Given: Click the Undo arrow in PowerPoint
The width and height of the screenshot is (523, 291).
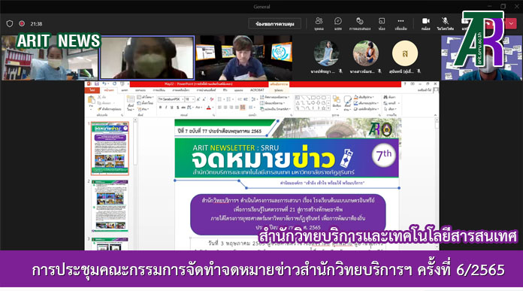Looking at the screenshot, I should coord(104,83).
